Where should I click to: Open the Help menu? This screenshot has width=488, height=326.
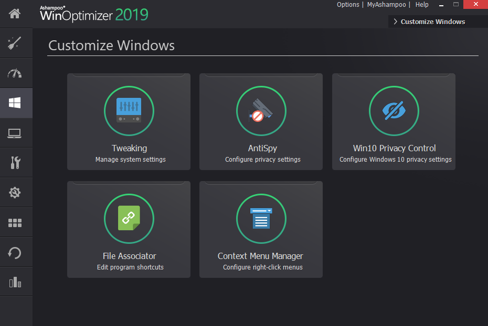422,5
